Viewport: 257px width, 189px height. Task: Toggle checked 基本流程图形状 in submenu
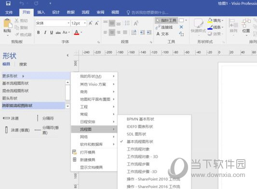[x=154, y=141]
